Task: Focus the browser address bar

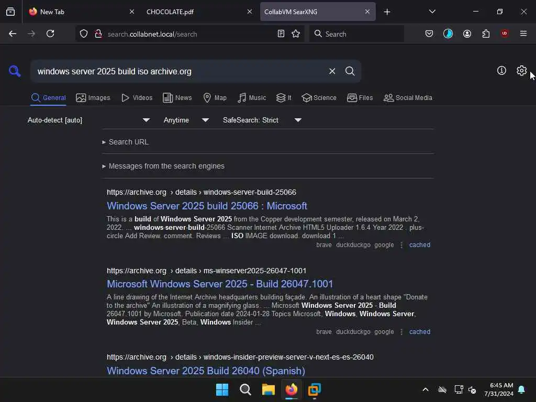Action: click(x=189, y=34)
